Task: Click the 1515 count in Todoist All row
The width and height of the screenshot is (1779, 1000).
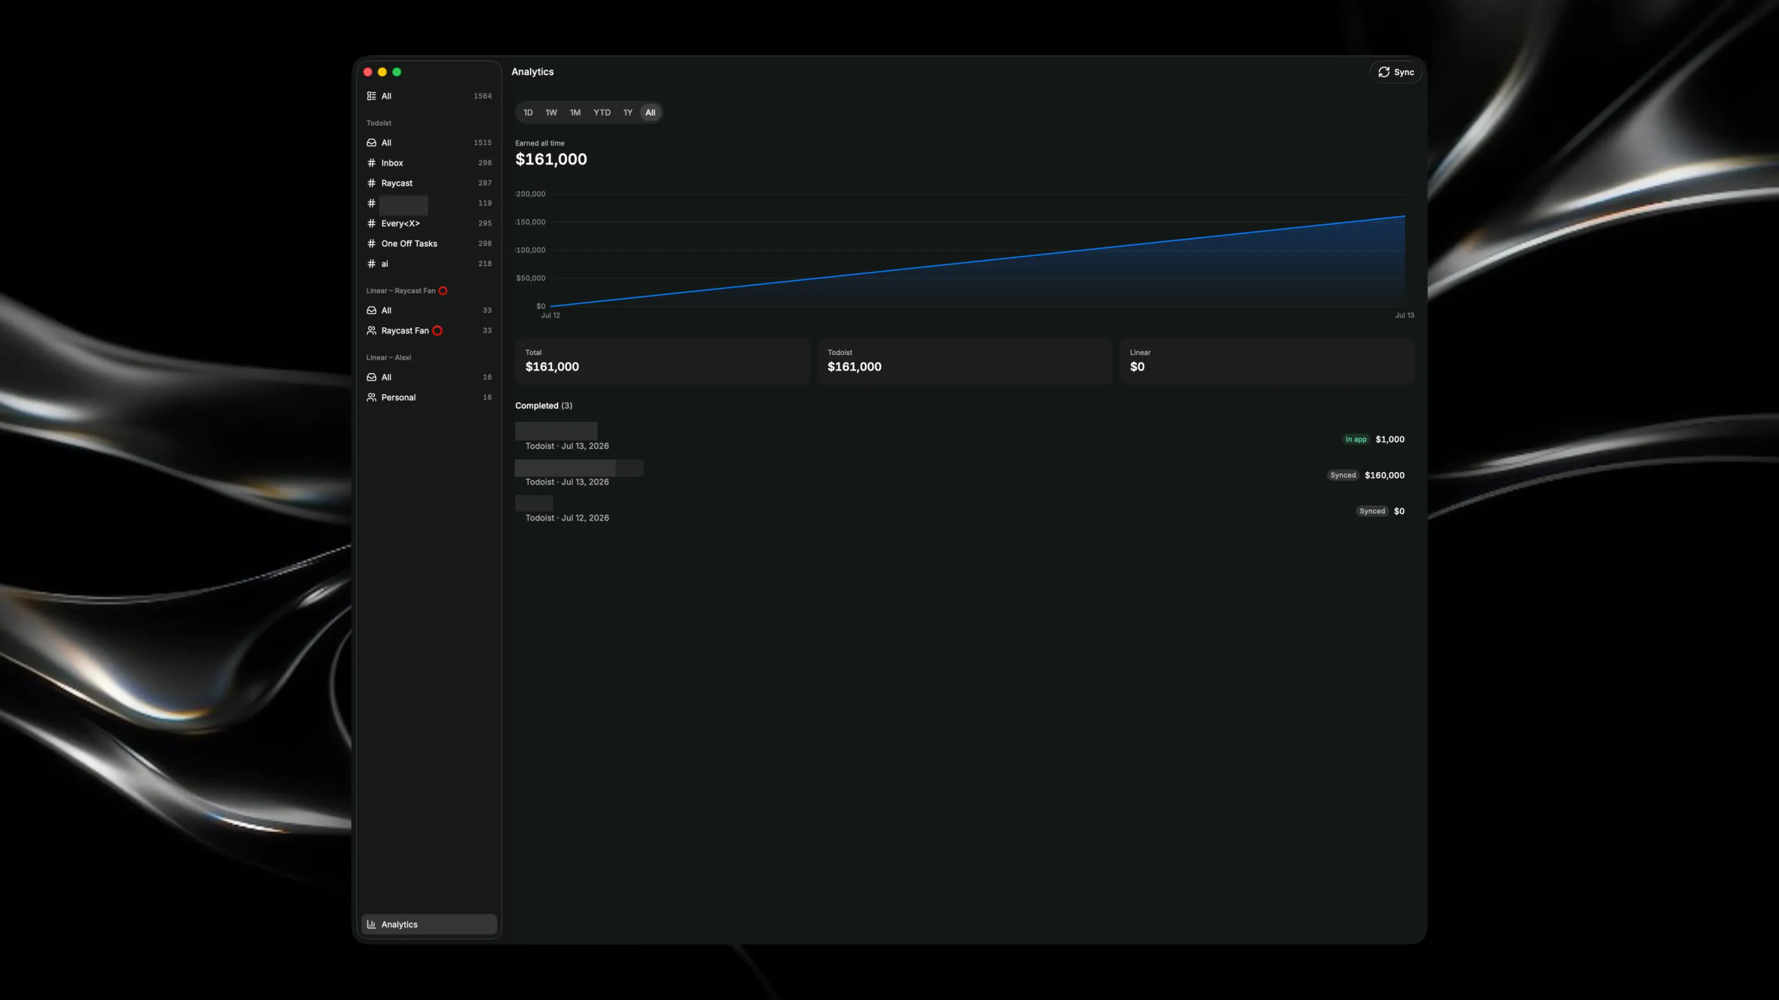Action: click(x=483, y=143)
